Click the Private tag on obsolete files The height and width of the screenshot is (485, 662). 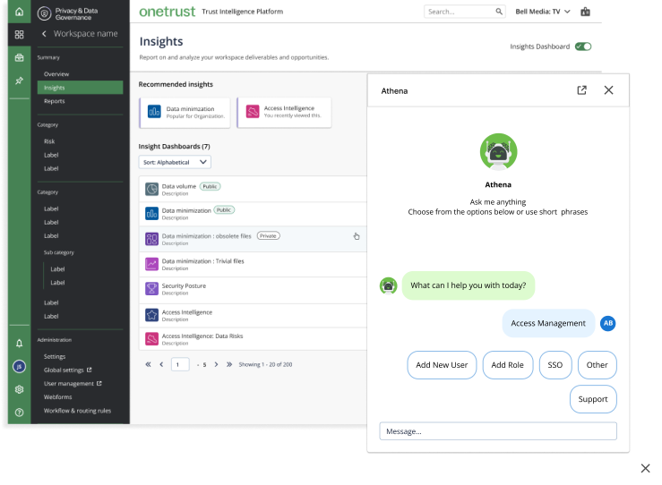(x=269, y=236)
